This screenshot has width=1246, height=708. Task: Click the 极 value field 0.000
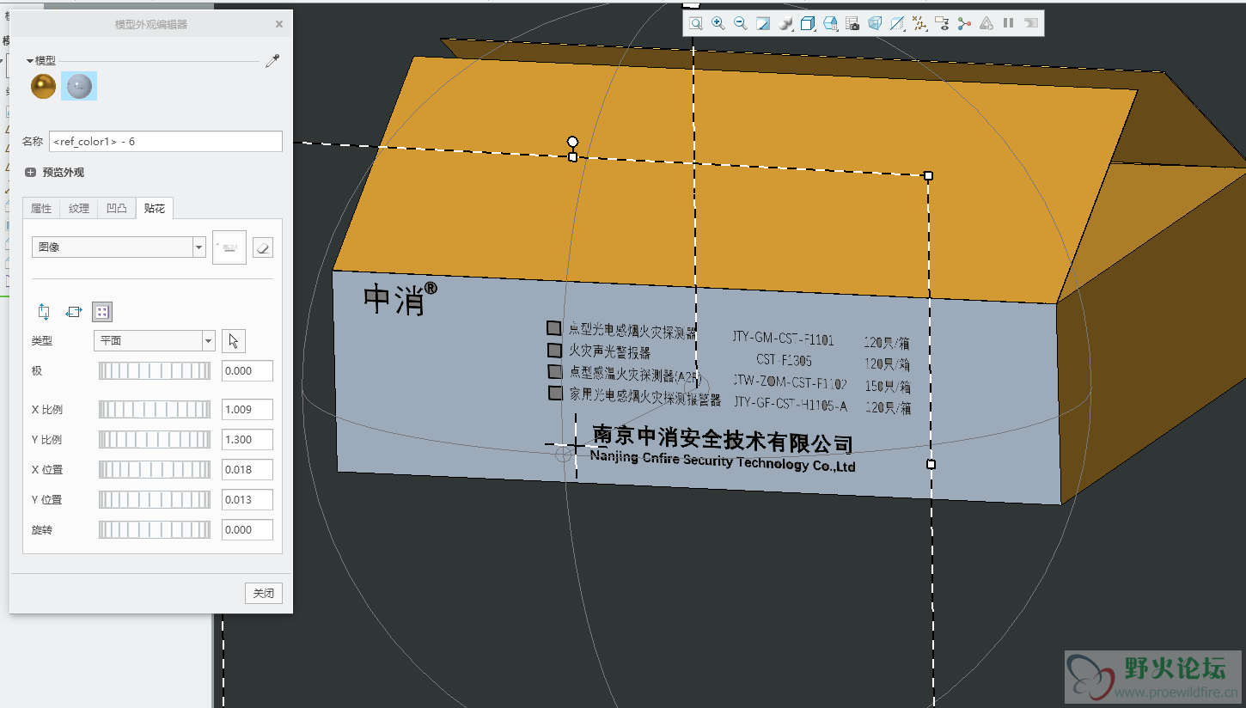[247, 371]
